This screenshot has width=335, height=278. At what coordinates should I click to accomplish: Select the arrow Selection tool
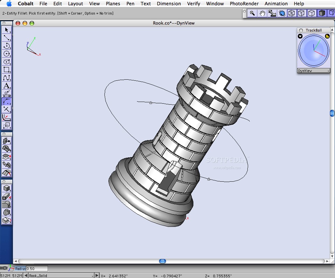pyautogui.click(x=7, y=30)
